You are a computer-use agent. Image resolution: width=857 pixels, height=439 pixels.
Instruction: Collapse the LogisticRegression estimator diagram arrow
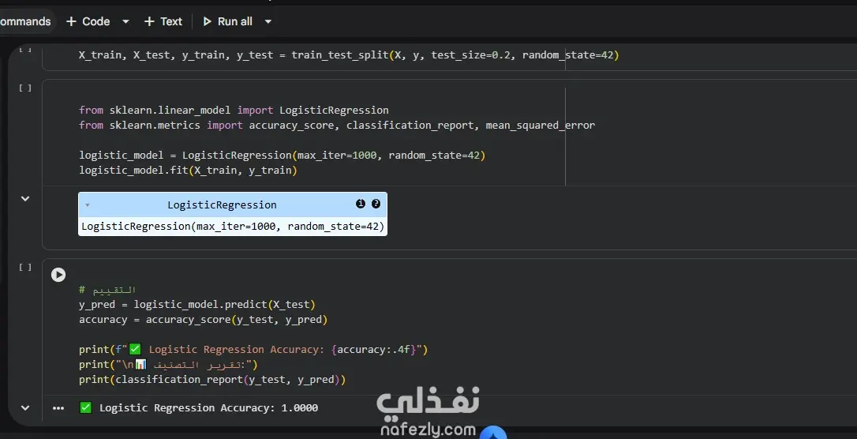[x=88, y=205]
